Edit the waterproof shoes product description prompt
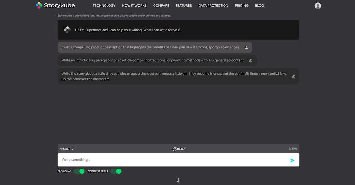Screen dimensions: 355x185 246,47
